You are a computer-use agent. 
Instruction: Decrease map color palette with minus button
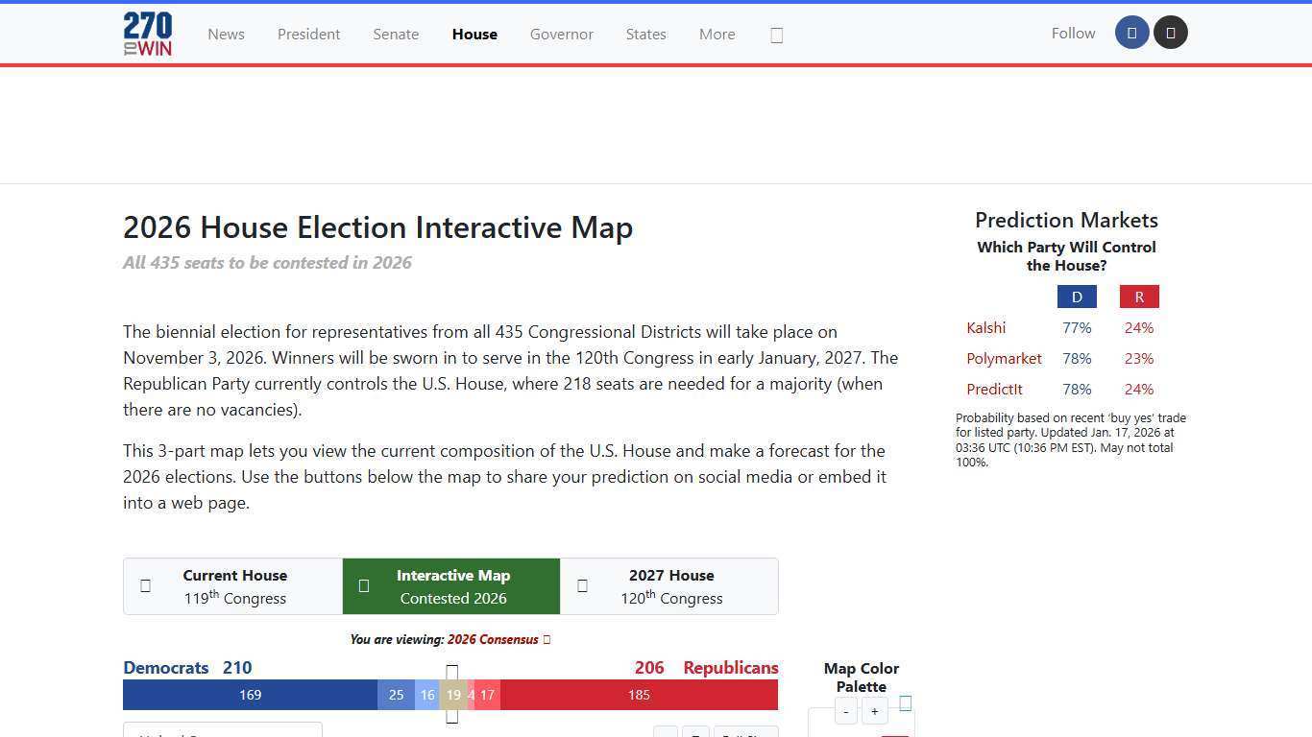click(845, 711)
